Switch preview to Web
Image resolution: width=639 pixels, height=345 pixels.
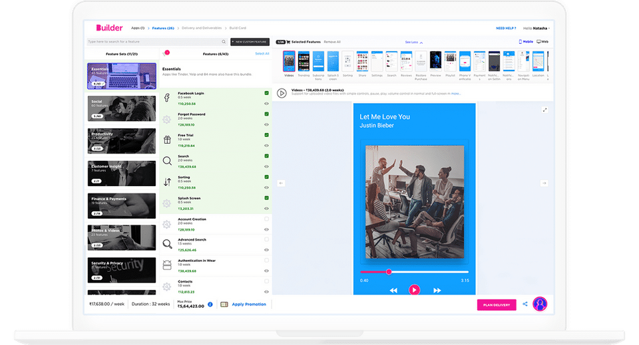(542, 41)
